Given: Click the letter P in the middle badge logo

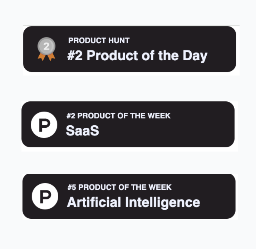Looking at the screenshot, I should 45,125.
